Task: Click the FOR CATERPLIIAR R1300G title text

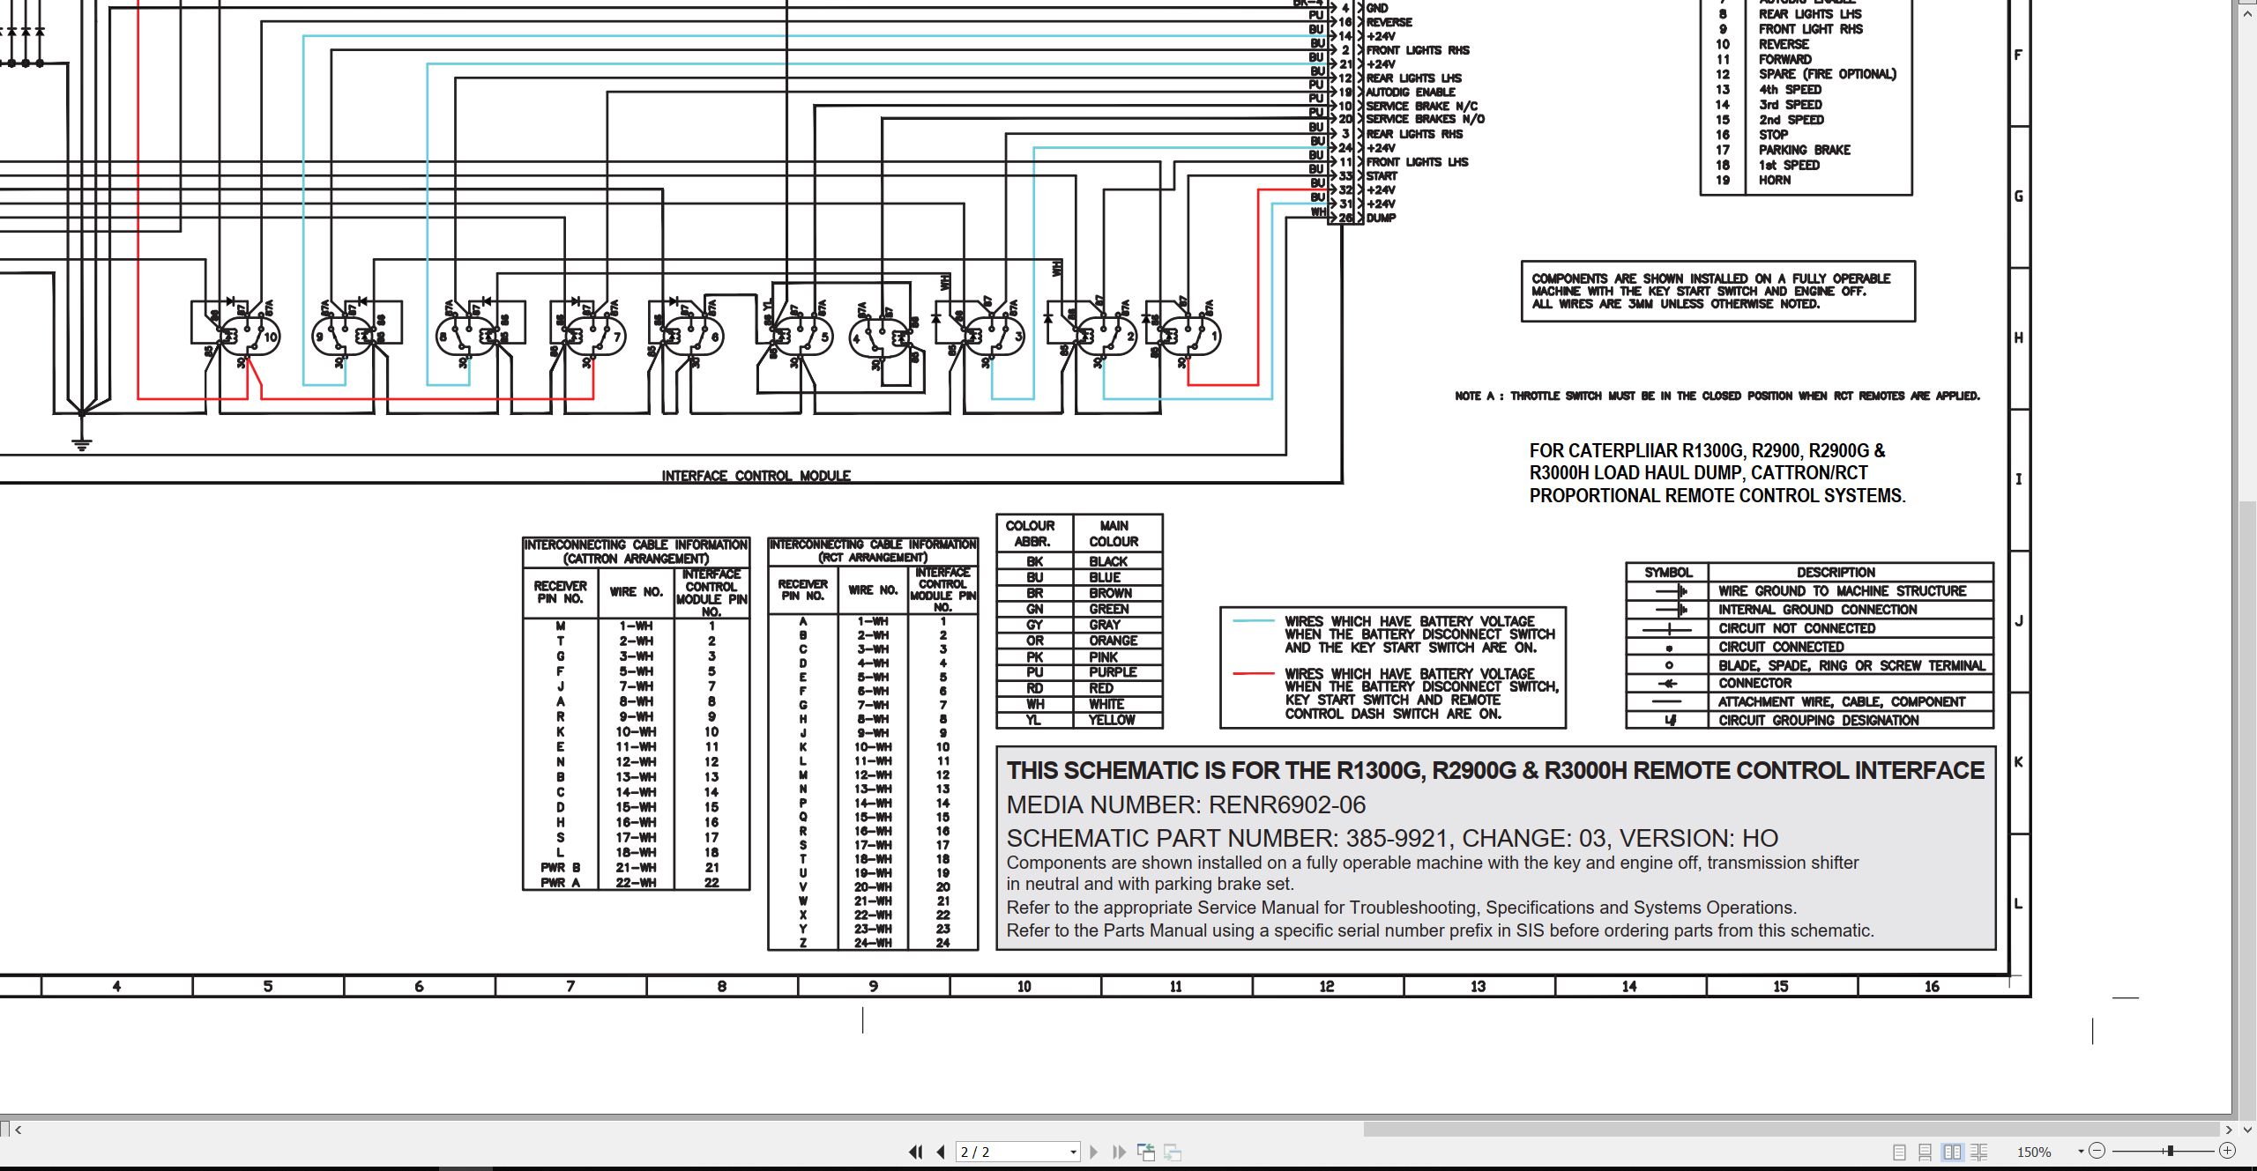Action: [1717, 473]
